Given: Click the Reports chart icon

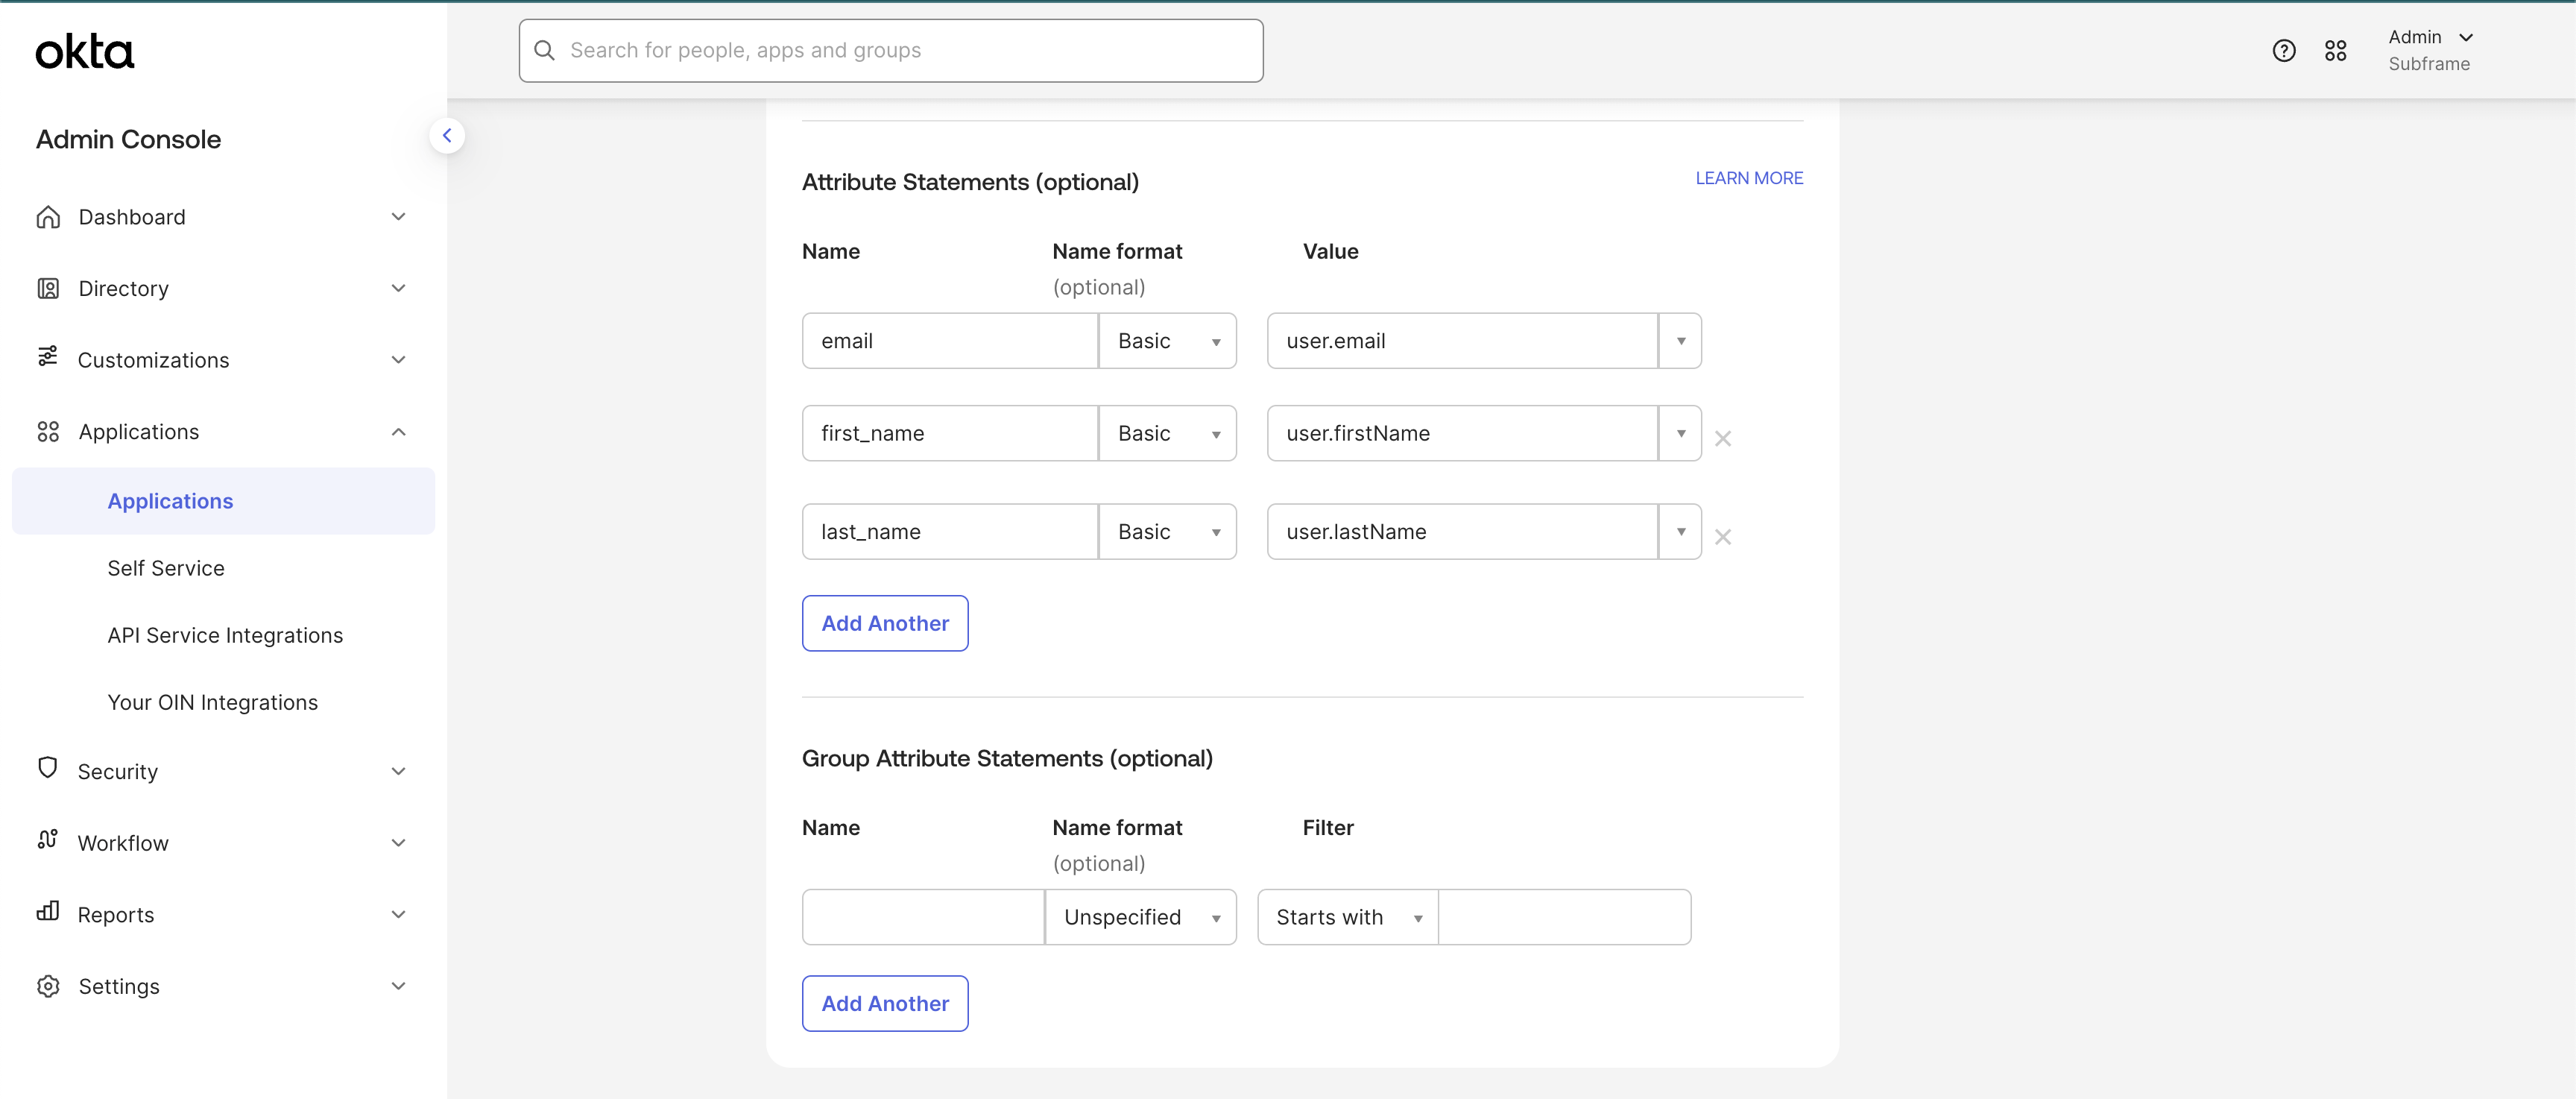Looking at the screenshot, I should [x=47, y=911].
